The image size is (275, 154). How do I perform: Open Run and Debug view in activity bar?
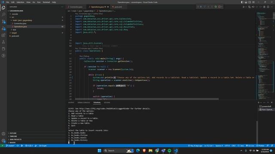(x=3, y=29)
